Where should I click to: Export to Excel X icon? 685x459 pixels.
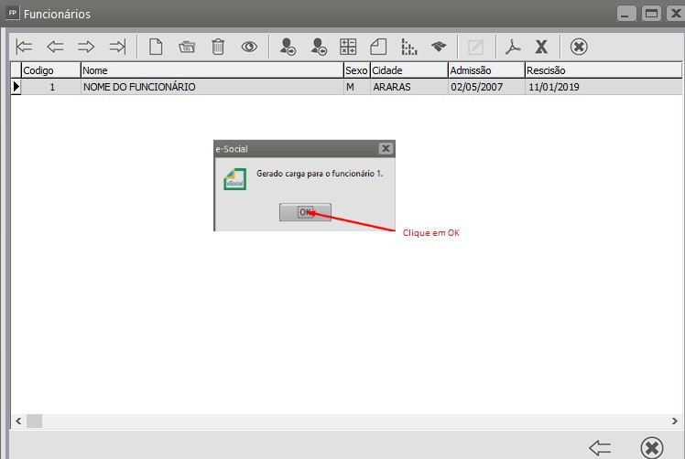pos(541,47)
